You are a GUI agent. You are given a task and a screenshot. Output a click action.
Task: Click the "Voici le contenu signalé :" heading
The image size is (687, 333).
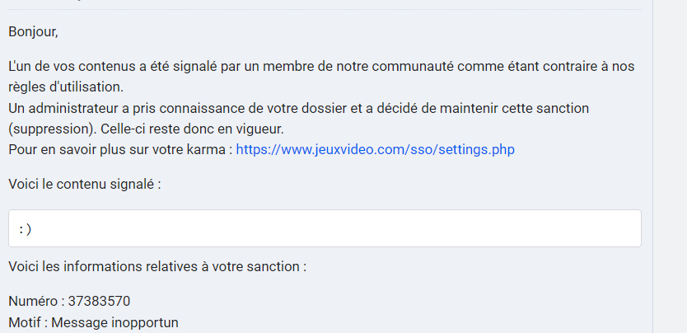[x=85, y=184]
